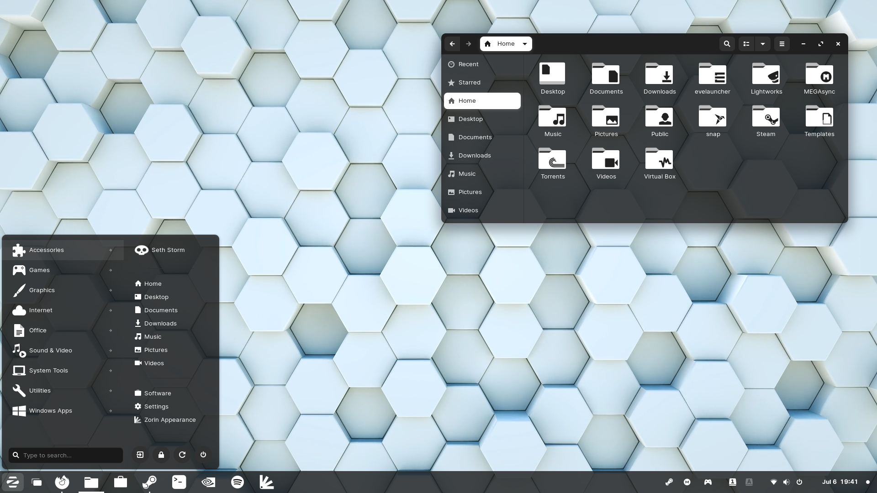877x493 pixels.
Task: Lock the screen from the menu
Action: (161, 455)
